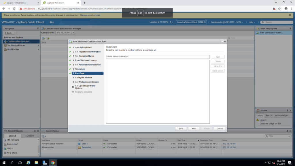Click the vSphere home menu icon

point(51,22)
